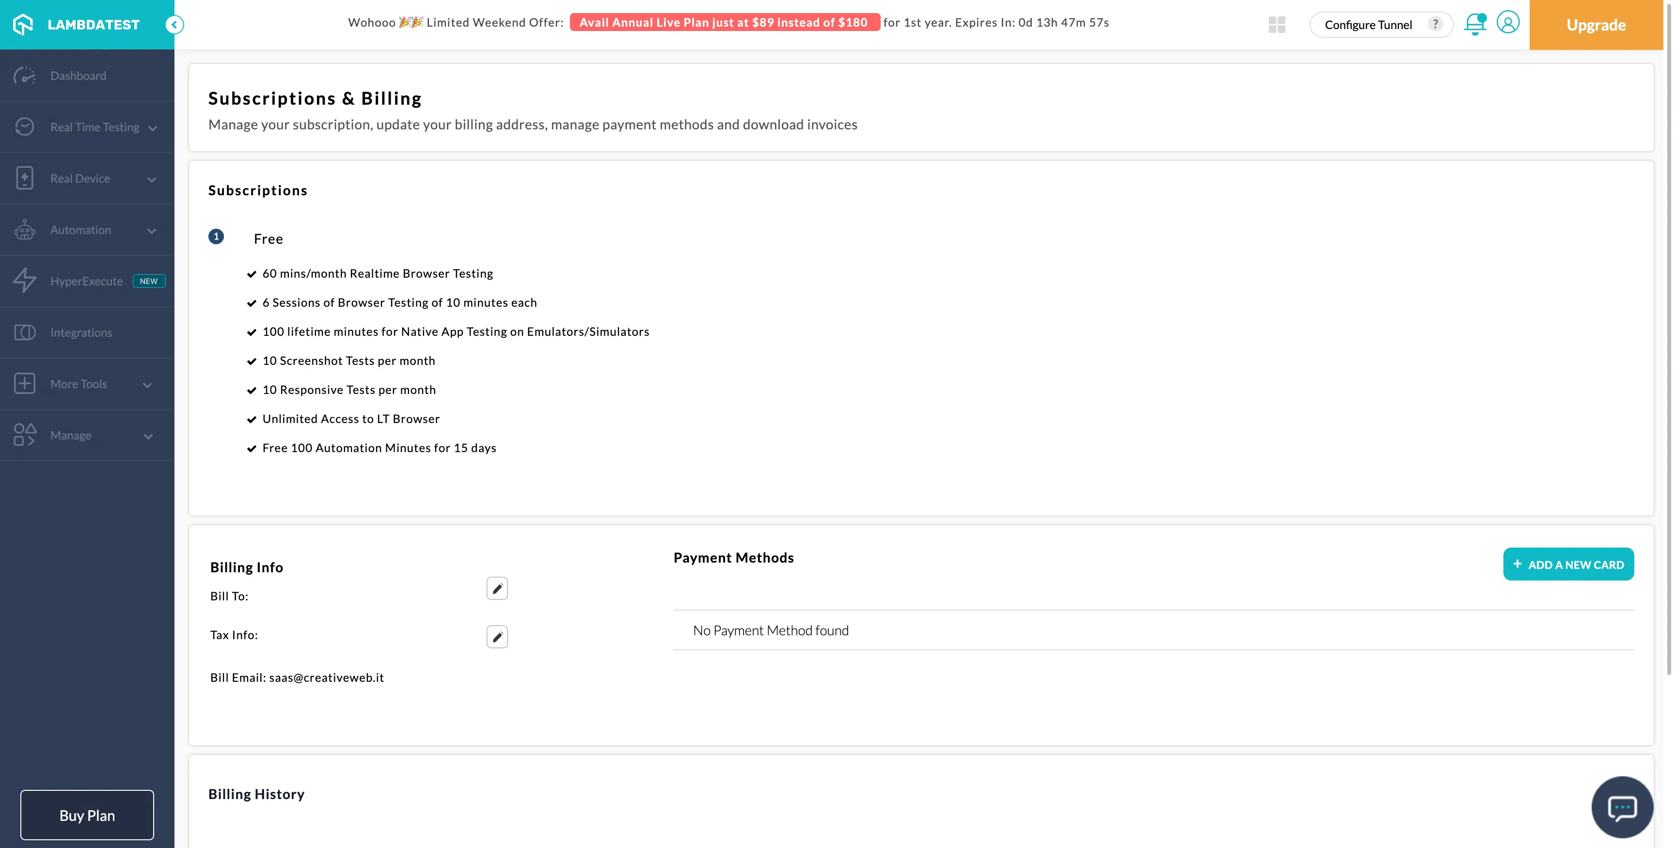Expand Real Device chevron
Screen dimensions: 1675x848
152,179
